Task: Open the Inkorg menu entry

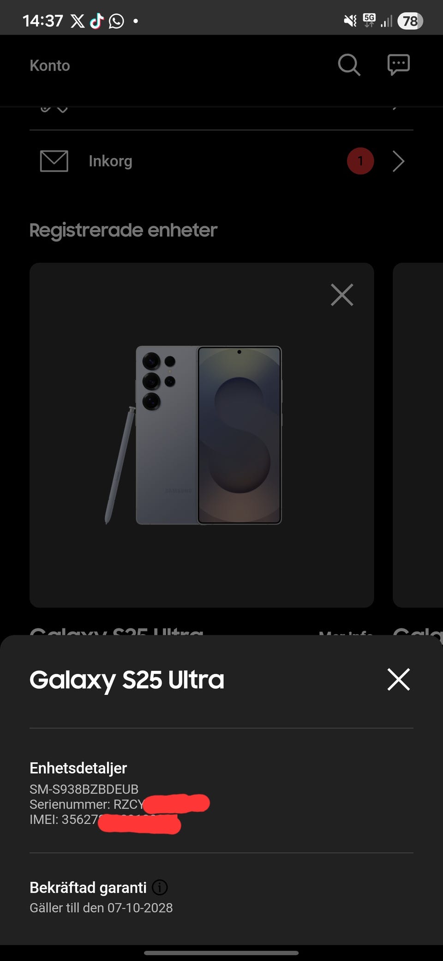Action: tap(221, 161)
